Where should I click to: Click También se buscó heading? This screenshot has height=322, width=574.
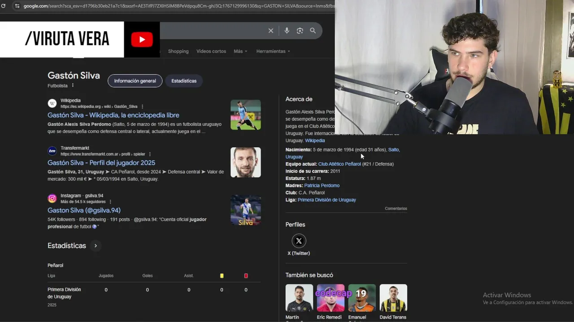(x=309, y=275)
